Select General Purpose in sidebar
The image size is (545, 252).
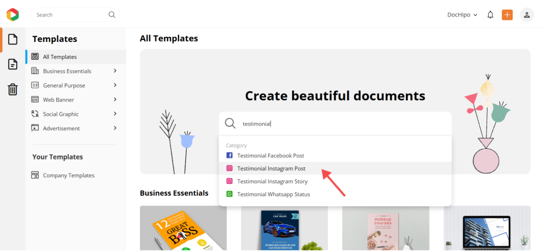point(76,85)
